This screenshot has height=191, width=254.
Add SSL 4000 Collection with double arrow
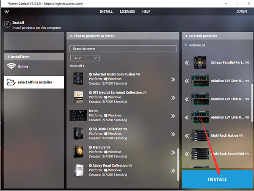point(173,134)
